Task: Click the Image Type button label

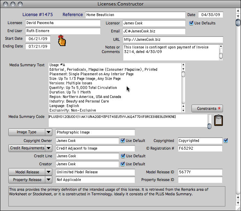Action: tap(27, 133)
